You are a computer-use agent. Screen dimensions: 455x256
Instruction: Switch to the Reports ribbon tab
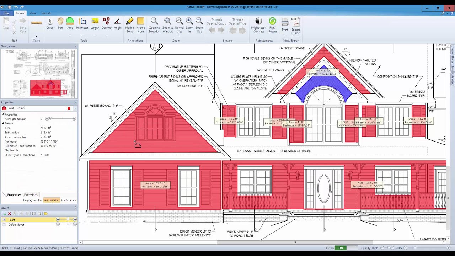(x=46, y=13)
